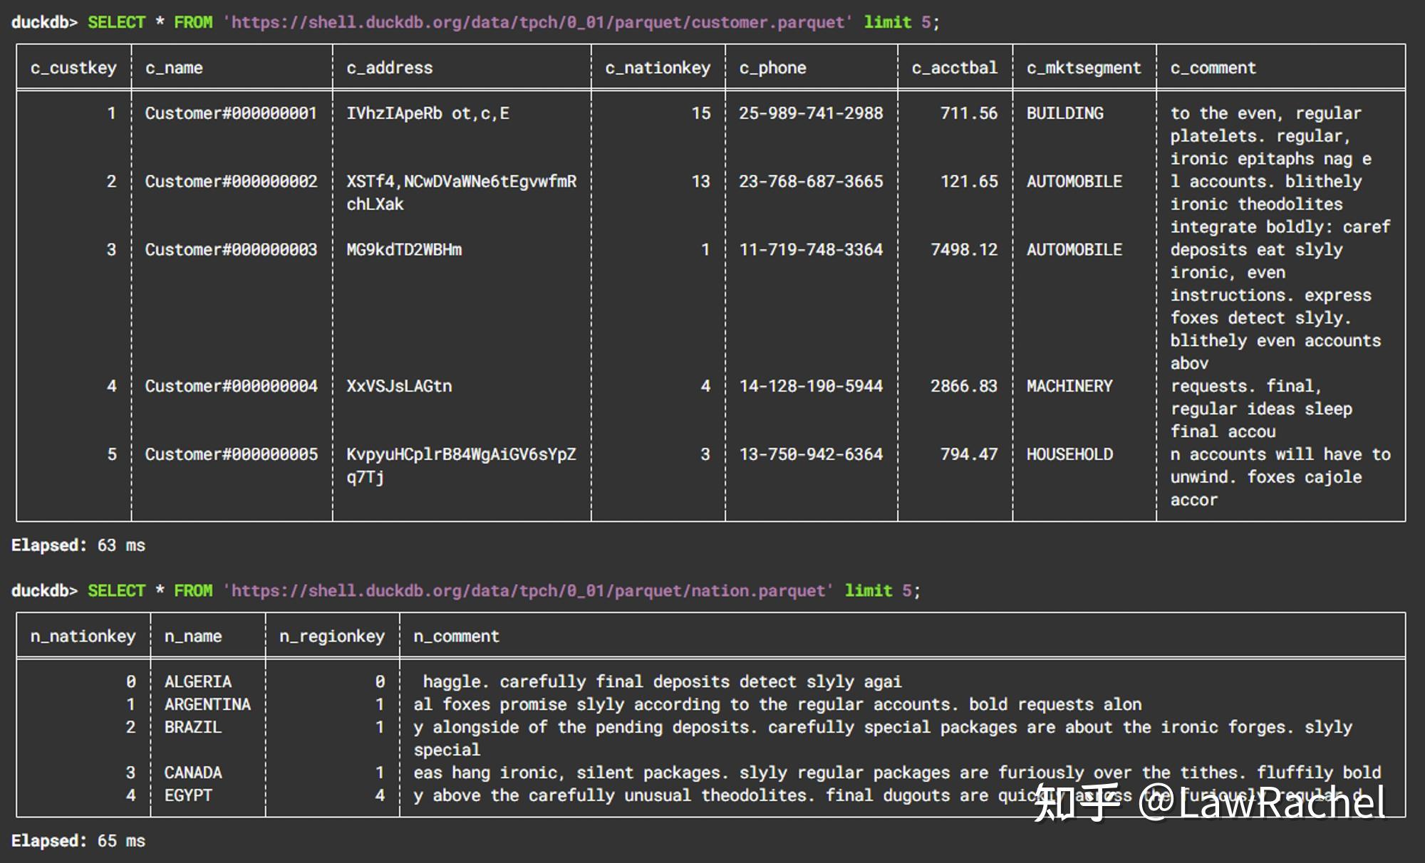Viewport: 1425px width, 863px height.
Task: Click the c_name column header
Action: tap(174, 68)
